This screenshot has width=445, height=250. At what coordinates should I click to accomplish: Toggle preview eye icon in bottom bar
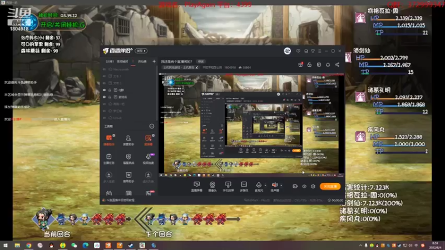(x=304, y=186)
